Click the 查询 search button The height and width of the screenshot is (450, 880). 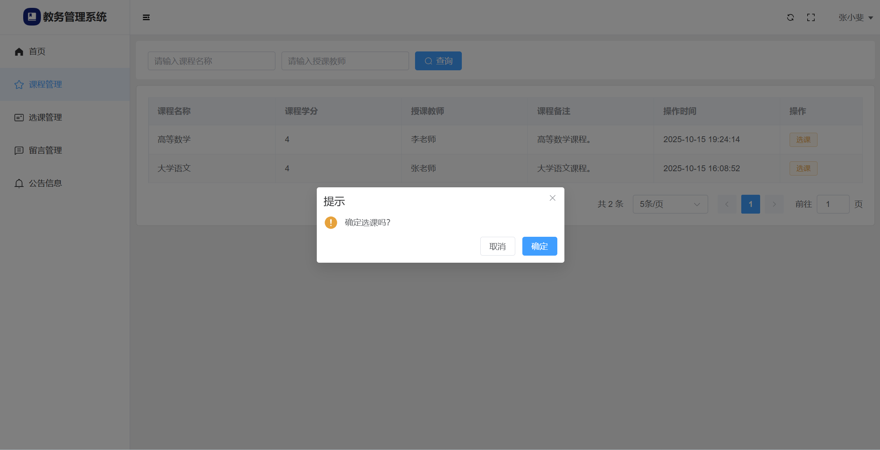(x=438, y=61)
